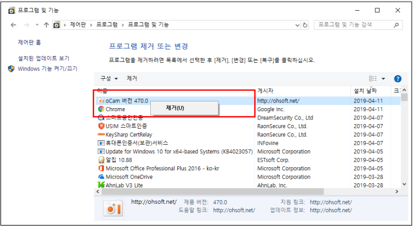
Task: Click the horizontal scrollbar thumb
Action: 212,192
